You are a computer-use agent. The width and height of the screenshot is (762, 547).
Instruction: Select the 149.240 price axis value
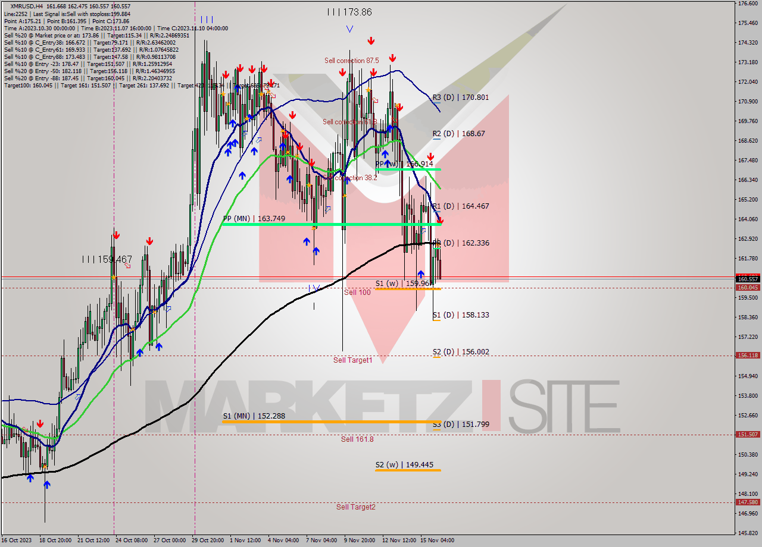coord(748,474)
